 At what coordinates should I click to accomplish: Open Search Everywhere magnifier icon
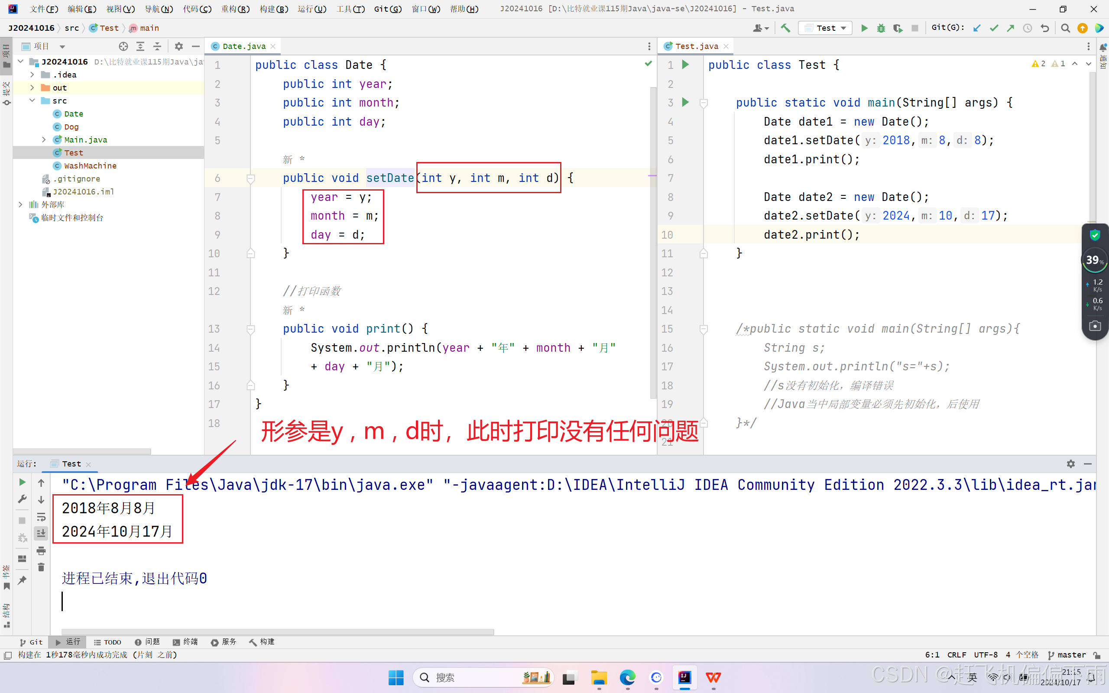[1065, 29]
